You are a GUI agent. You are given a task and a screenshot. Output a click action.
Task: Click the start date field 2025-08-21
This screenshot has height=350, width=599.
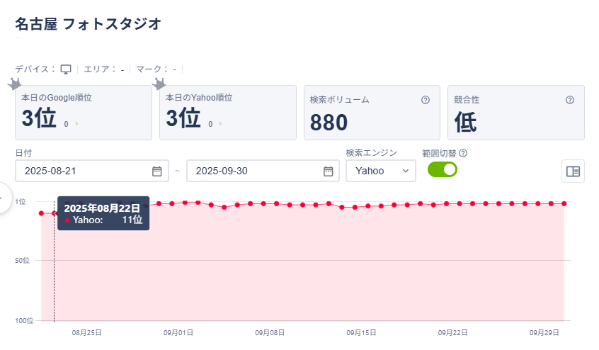85,171
